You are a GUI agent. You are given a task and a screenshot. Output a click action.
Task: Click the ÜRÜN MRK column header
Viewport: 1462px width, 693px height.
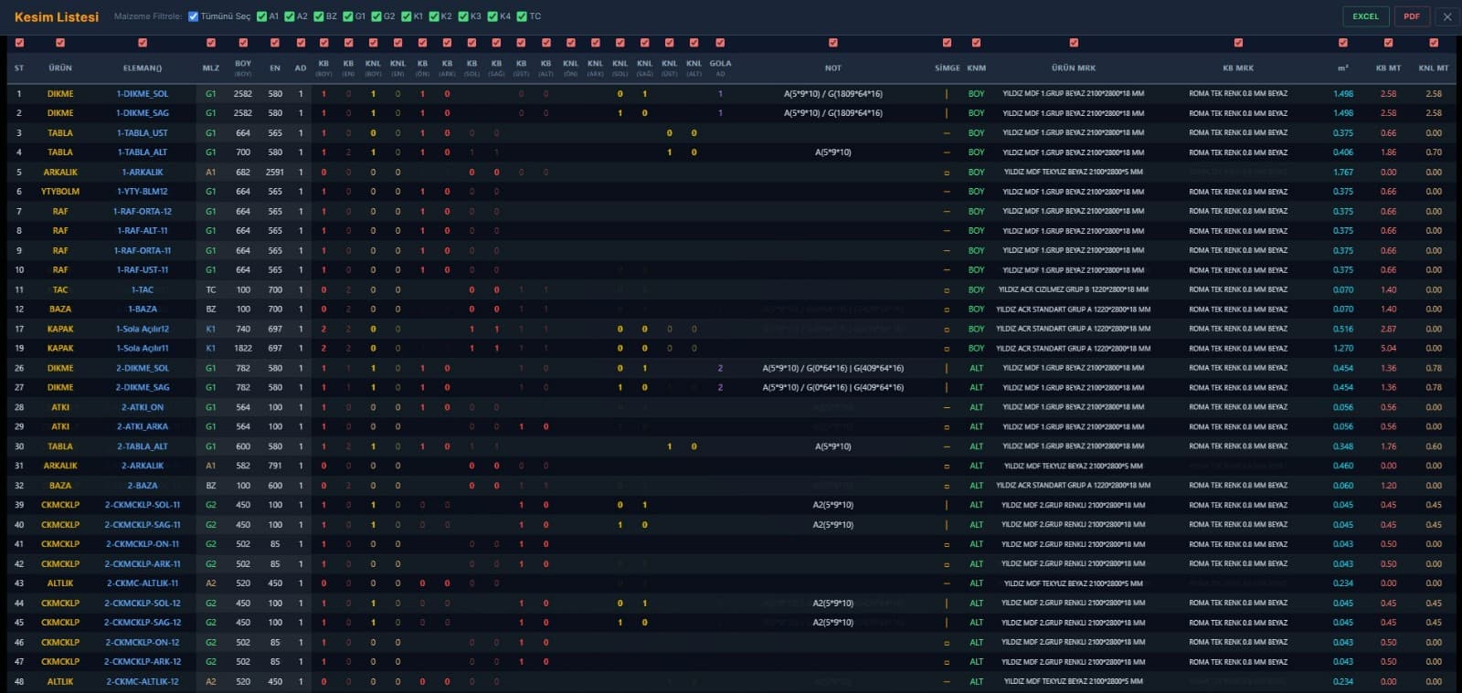point(1073,68)
